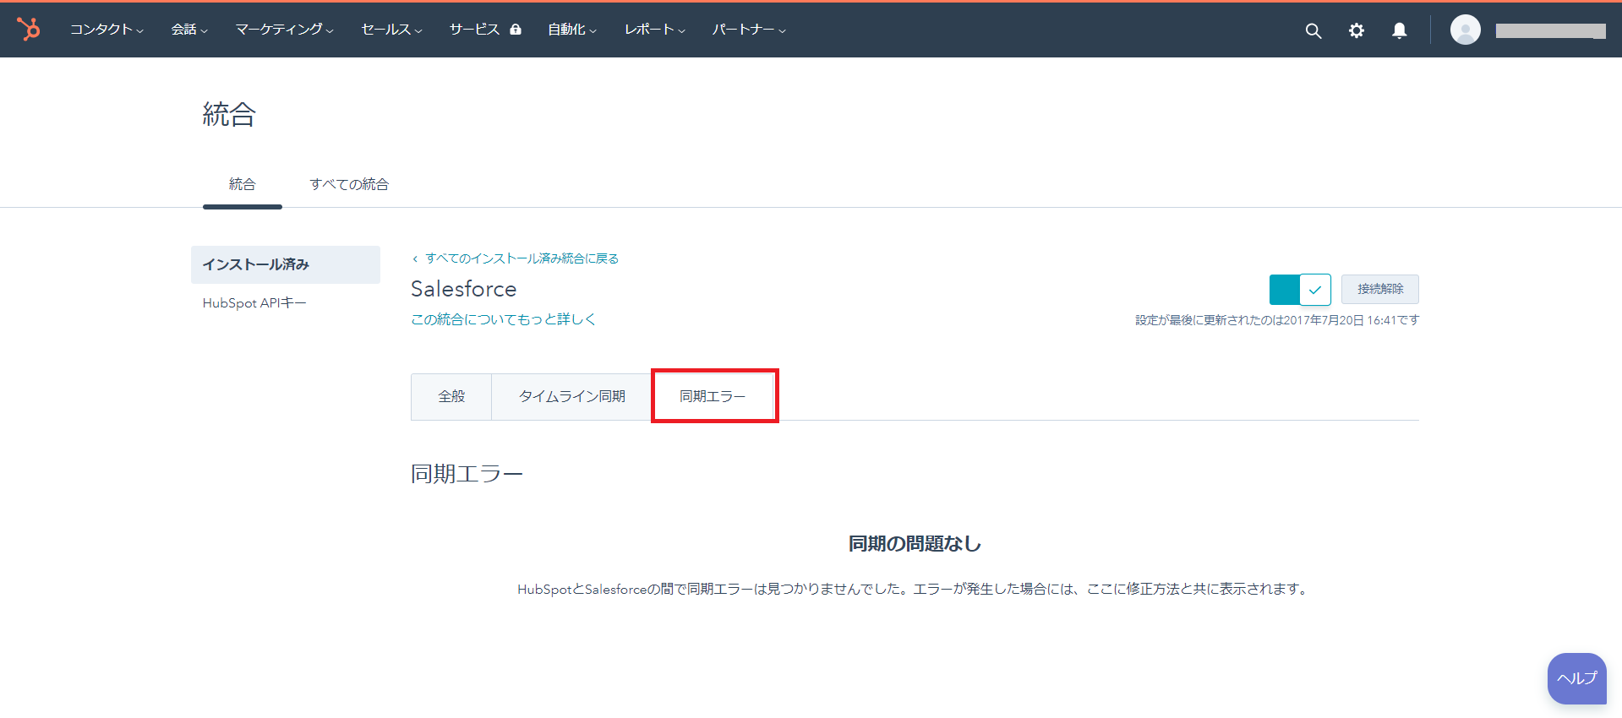Open the 自動化 navigation menu

coord(571,30)
